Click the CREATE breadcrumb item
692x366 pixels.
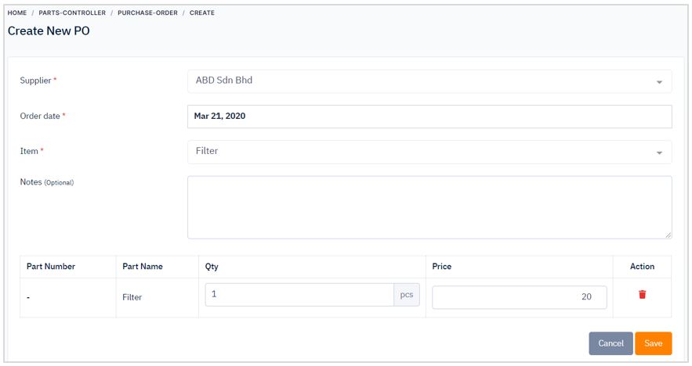202,13
